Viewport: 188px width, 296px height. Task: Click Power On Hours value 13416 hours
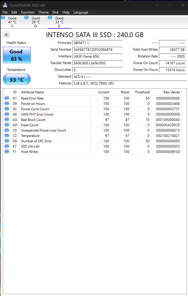173,70
